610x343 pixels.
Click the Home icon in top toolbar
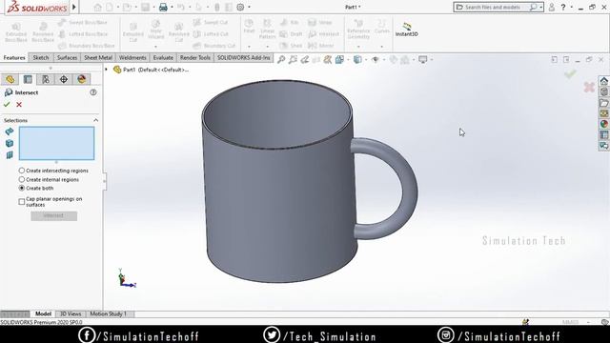pos(97,7)
